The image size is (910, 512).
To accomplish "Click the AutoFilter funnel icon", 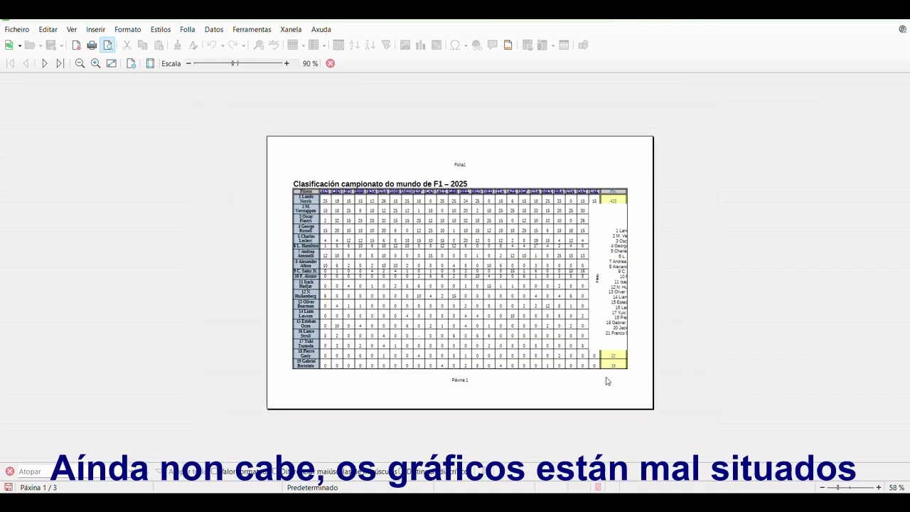I will pyautogui.click(x=386, y=46).
